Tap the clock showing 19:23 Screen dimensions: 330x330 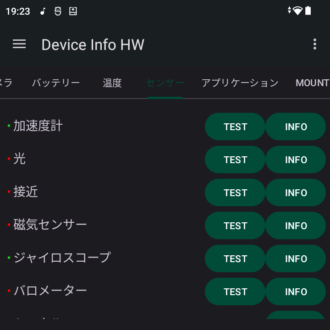(18, 11)
